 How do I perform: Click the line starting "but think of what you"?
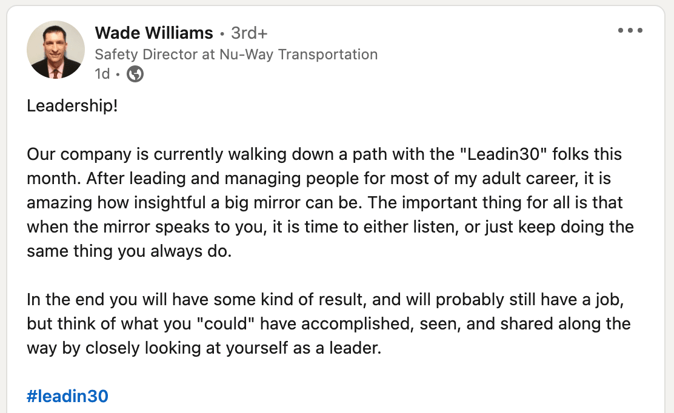(x=329, y=324)
